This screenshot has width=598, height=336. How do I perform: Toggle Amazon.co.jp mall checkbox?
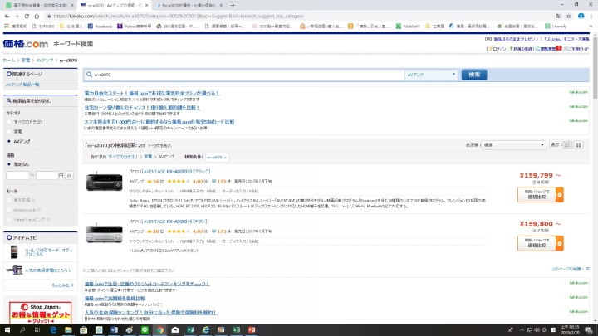pyautogui.click(x=9, y=210)
